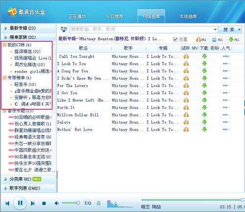
Task: Collapse 我的口味 (4) tree node
Action: 4,45
